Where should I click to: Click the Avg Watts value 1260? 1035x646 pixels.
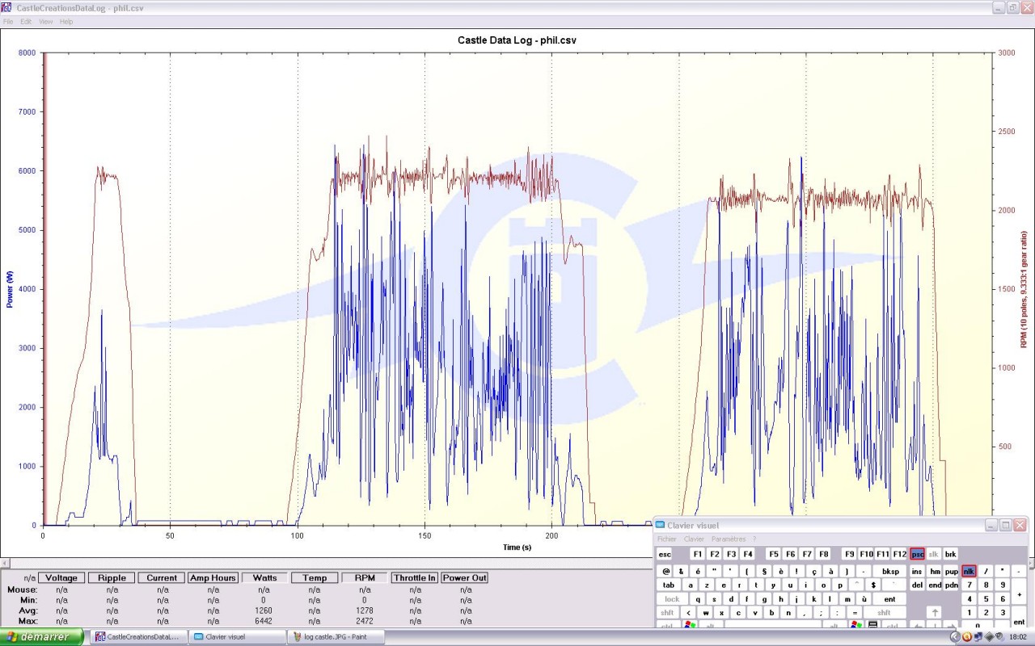coord(264,610)
